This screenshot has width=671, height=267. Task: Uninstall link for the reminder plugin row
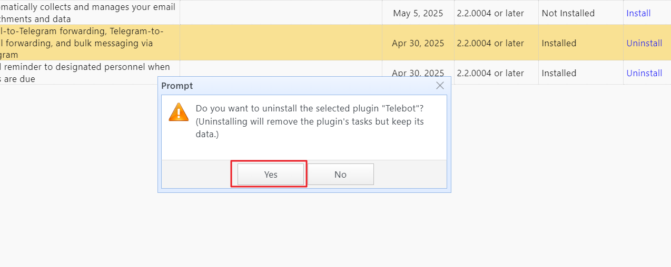(644, 73)
